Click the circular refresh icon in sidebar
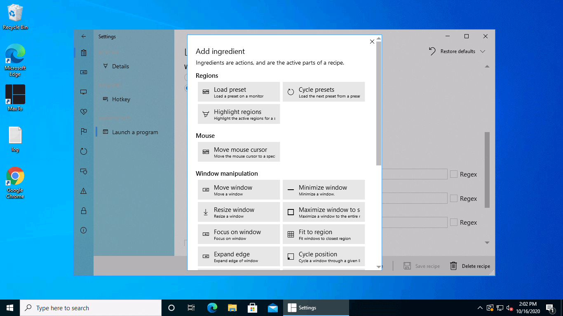 (x=84, y=151)
